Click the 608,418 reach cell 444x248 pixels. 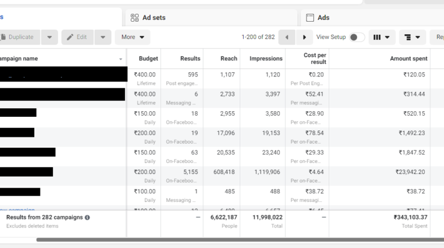pos(224,172)
